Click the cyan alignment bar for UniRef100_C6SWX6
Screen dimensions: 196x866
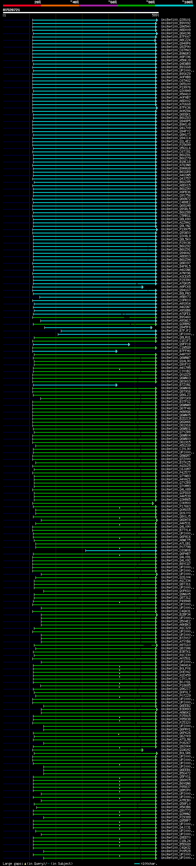click(x=121, y=551)
